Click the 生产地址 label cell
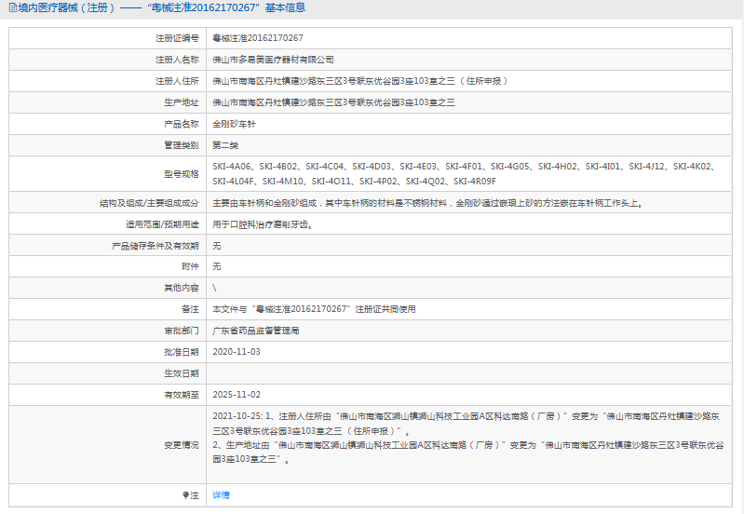This screenshot has width=744, height=514. pyautogui.click(x=108, y=102)
